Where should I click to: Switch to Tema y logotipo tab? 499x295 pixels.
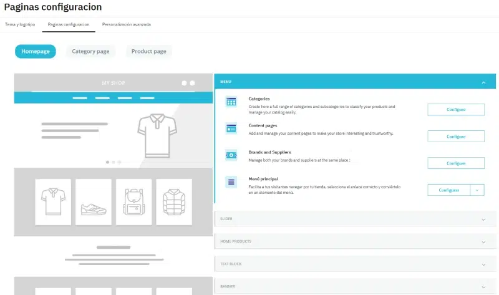point(19,24)
